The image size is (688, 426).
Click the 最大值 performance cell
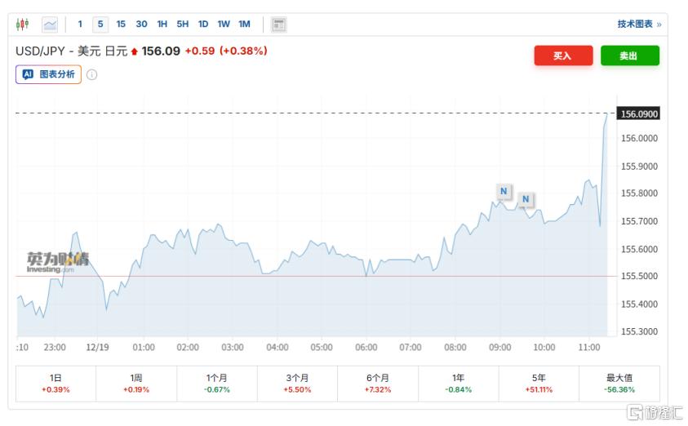point(619,384)
